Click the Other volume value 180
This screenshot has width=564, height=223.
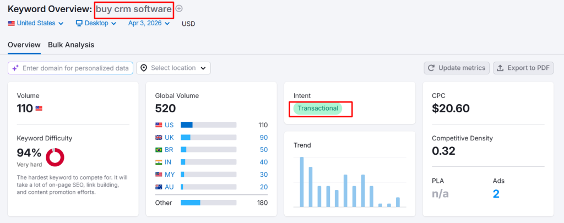pyautogui.click(x=262, y=203)
